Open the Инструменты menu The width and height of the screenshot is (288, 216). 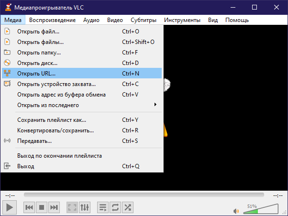pyautogui.click(x=182, y=20)
